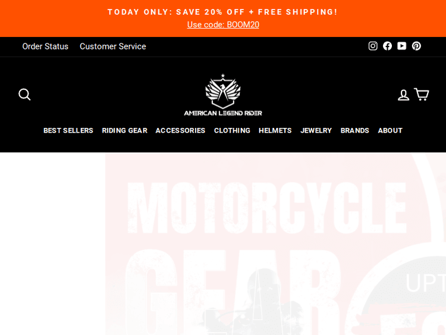Open the Jewelry menu item

click(x=316, y=130)
